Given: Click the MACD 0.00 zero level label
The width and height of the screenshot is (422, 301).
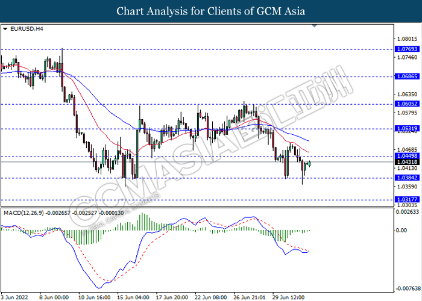Looking at the screenshot, I should 402,231.
